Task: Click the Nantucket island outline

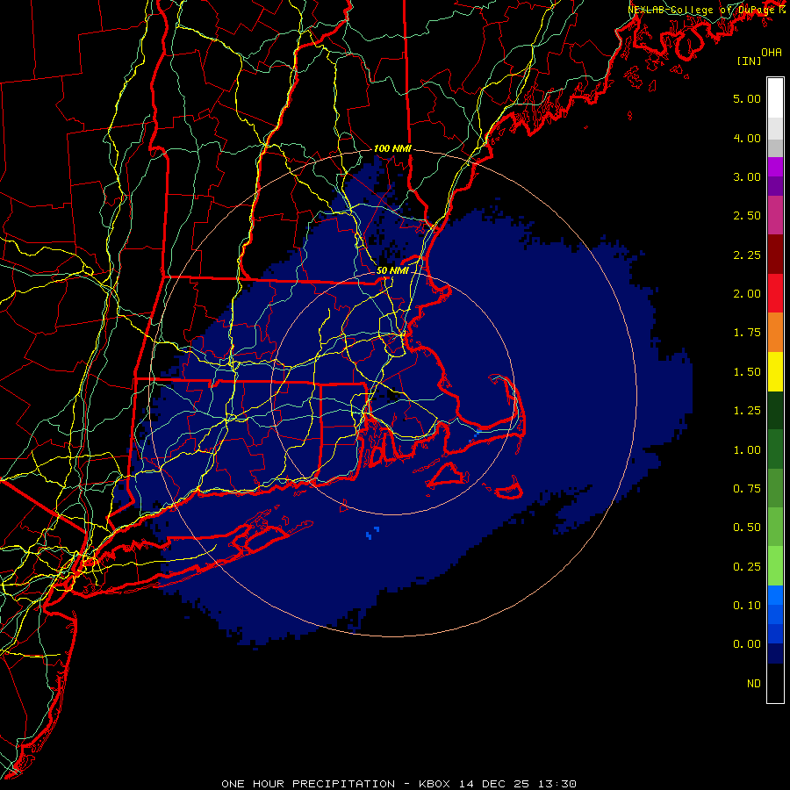Action: click(x=508, y=489)
